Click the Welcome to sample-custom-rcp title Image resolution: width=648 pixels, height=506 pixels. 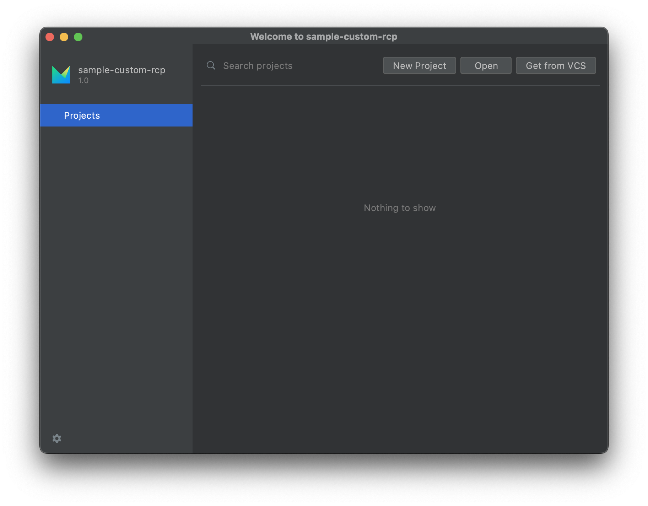pos(324,37)
